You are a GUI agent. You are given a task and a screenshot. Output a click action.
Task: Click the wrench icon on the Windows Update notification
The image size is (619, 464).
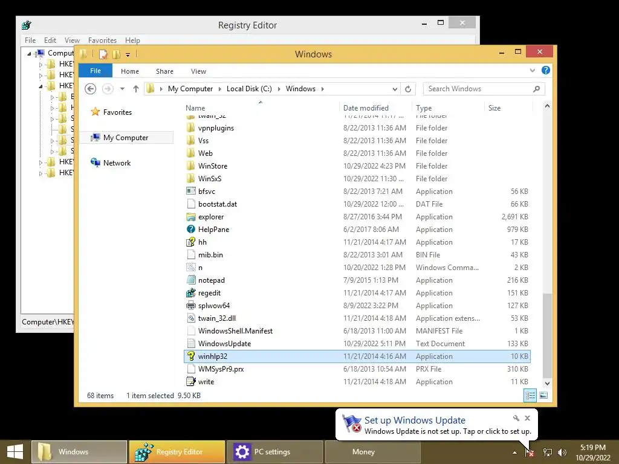[516, 418]
